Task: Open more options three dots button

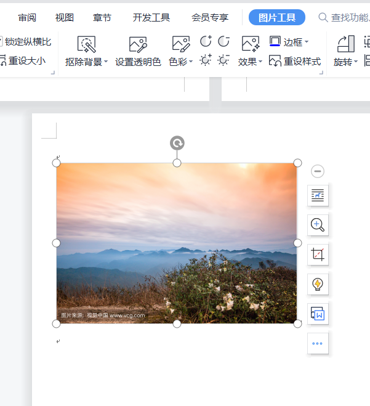Action: [x=318, y=344]
